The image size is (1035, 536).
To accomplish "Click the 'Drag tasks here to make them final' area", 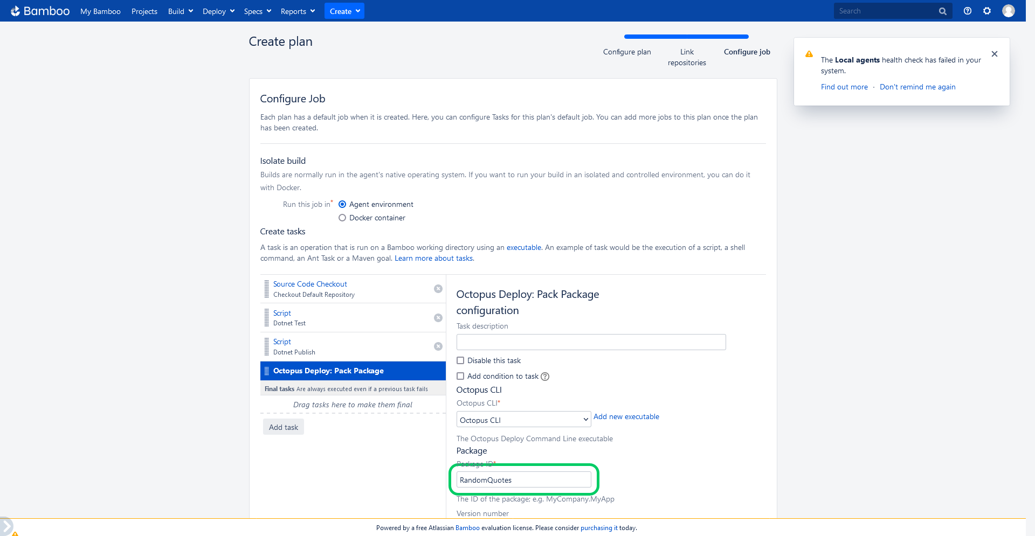I will [x=353, y=405].
